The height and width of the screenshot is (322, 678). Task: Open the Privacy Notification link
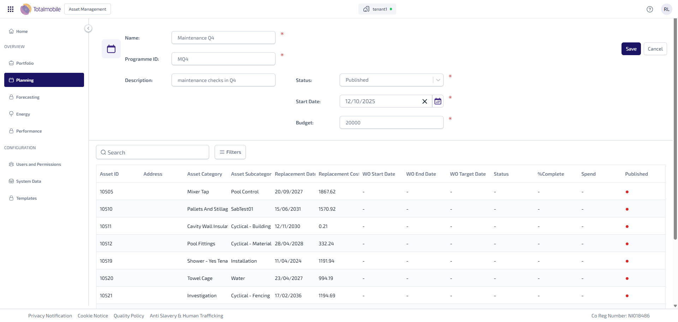tap(50, 316)
